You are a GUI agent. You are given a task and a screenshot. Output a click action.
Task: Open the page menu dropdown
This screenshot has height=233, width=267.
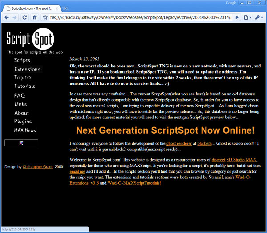pos(247,17)
